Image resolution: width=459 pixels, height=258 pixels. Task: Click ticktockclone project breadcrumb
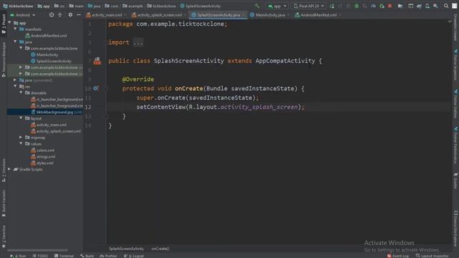(x=18, y=6)
